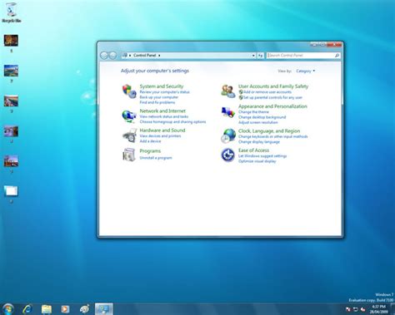Click the refresh button next to the address bar

tap(260, 56)
